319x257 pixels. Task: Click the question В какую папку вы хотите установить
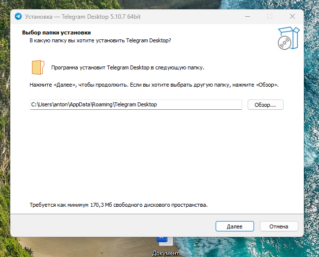pos(100,40)
